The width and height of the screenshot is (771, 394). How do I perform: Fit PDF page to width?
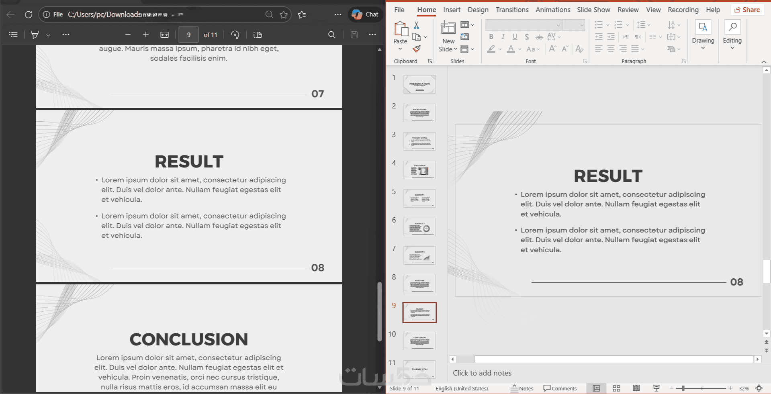165,35
